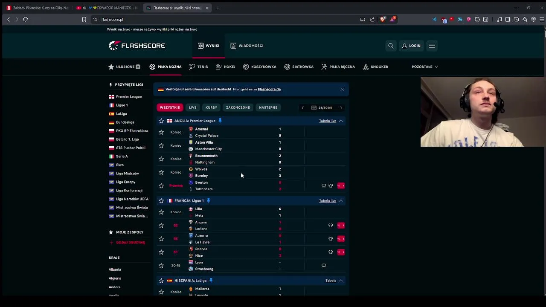Image resolution: width=546 pixels, height=307 pixels.
Task: Favorite the Everton vs Tottenham match
Action: [161, 185]
